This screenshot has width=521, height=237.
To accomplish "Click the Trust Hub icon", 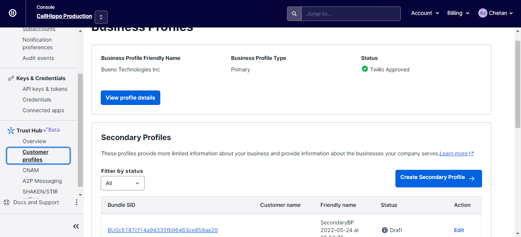I will [x=11, y=131].
